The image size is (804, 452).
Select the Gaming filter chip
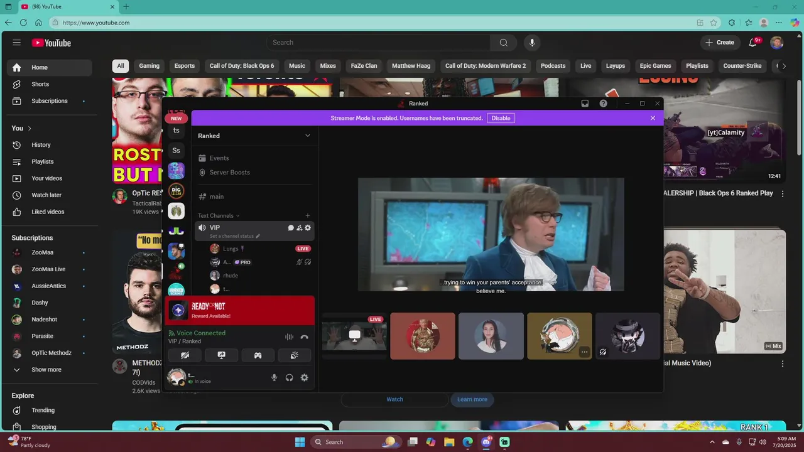coord(149,66)
